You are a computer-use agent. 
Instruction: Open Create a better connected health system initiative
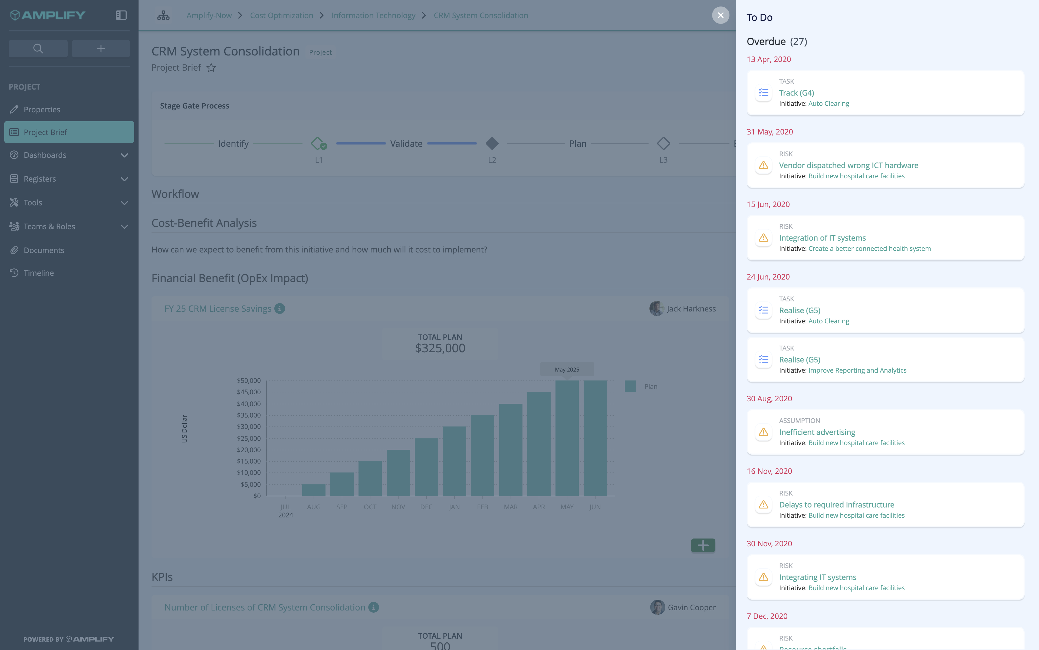[870, 248]
